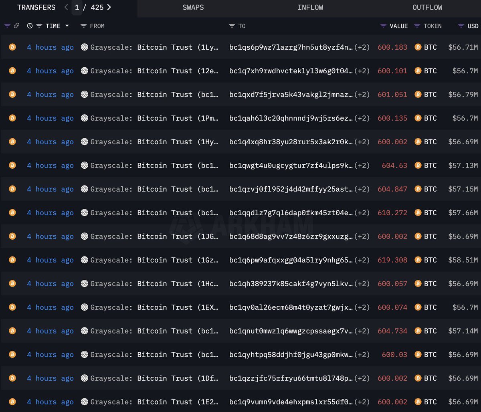Click value 619.308 BTC
The image size is (481, 412).
click(x=392, y=260)
